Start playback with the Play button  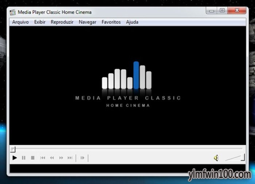[15, 158]
